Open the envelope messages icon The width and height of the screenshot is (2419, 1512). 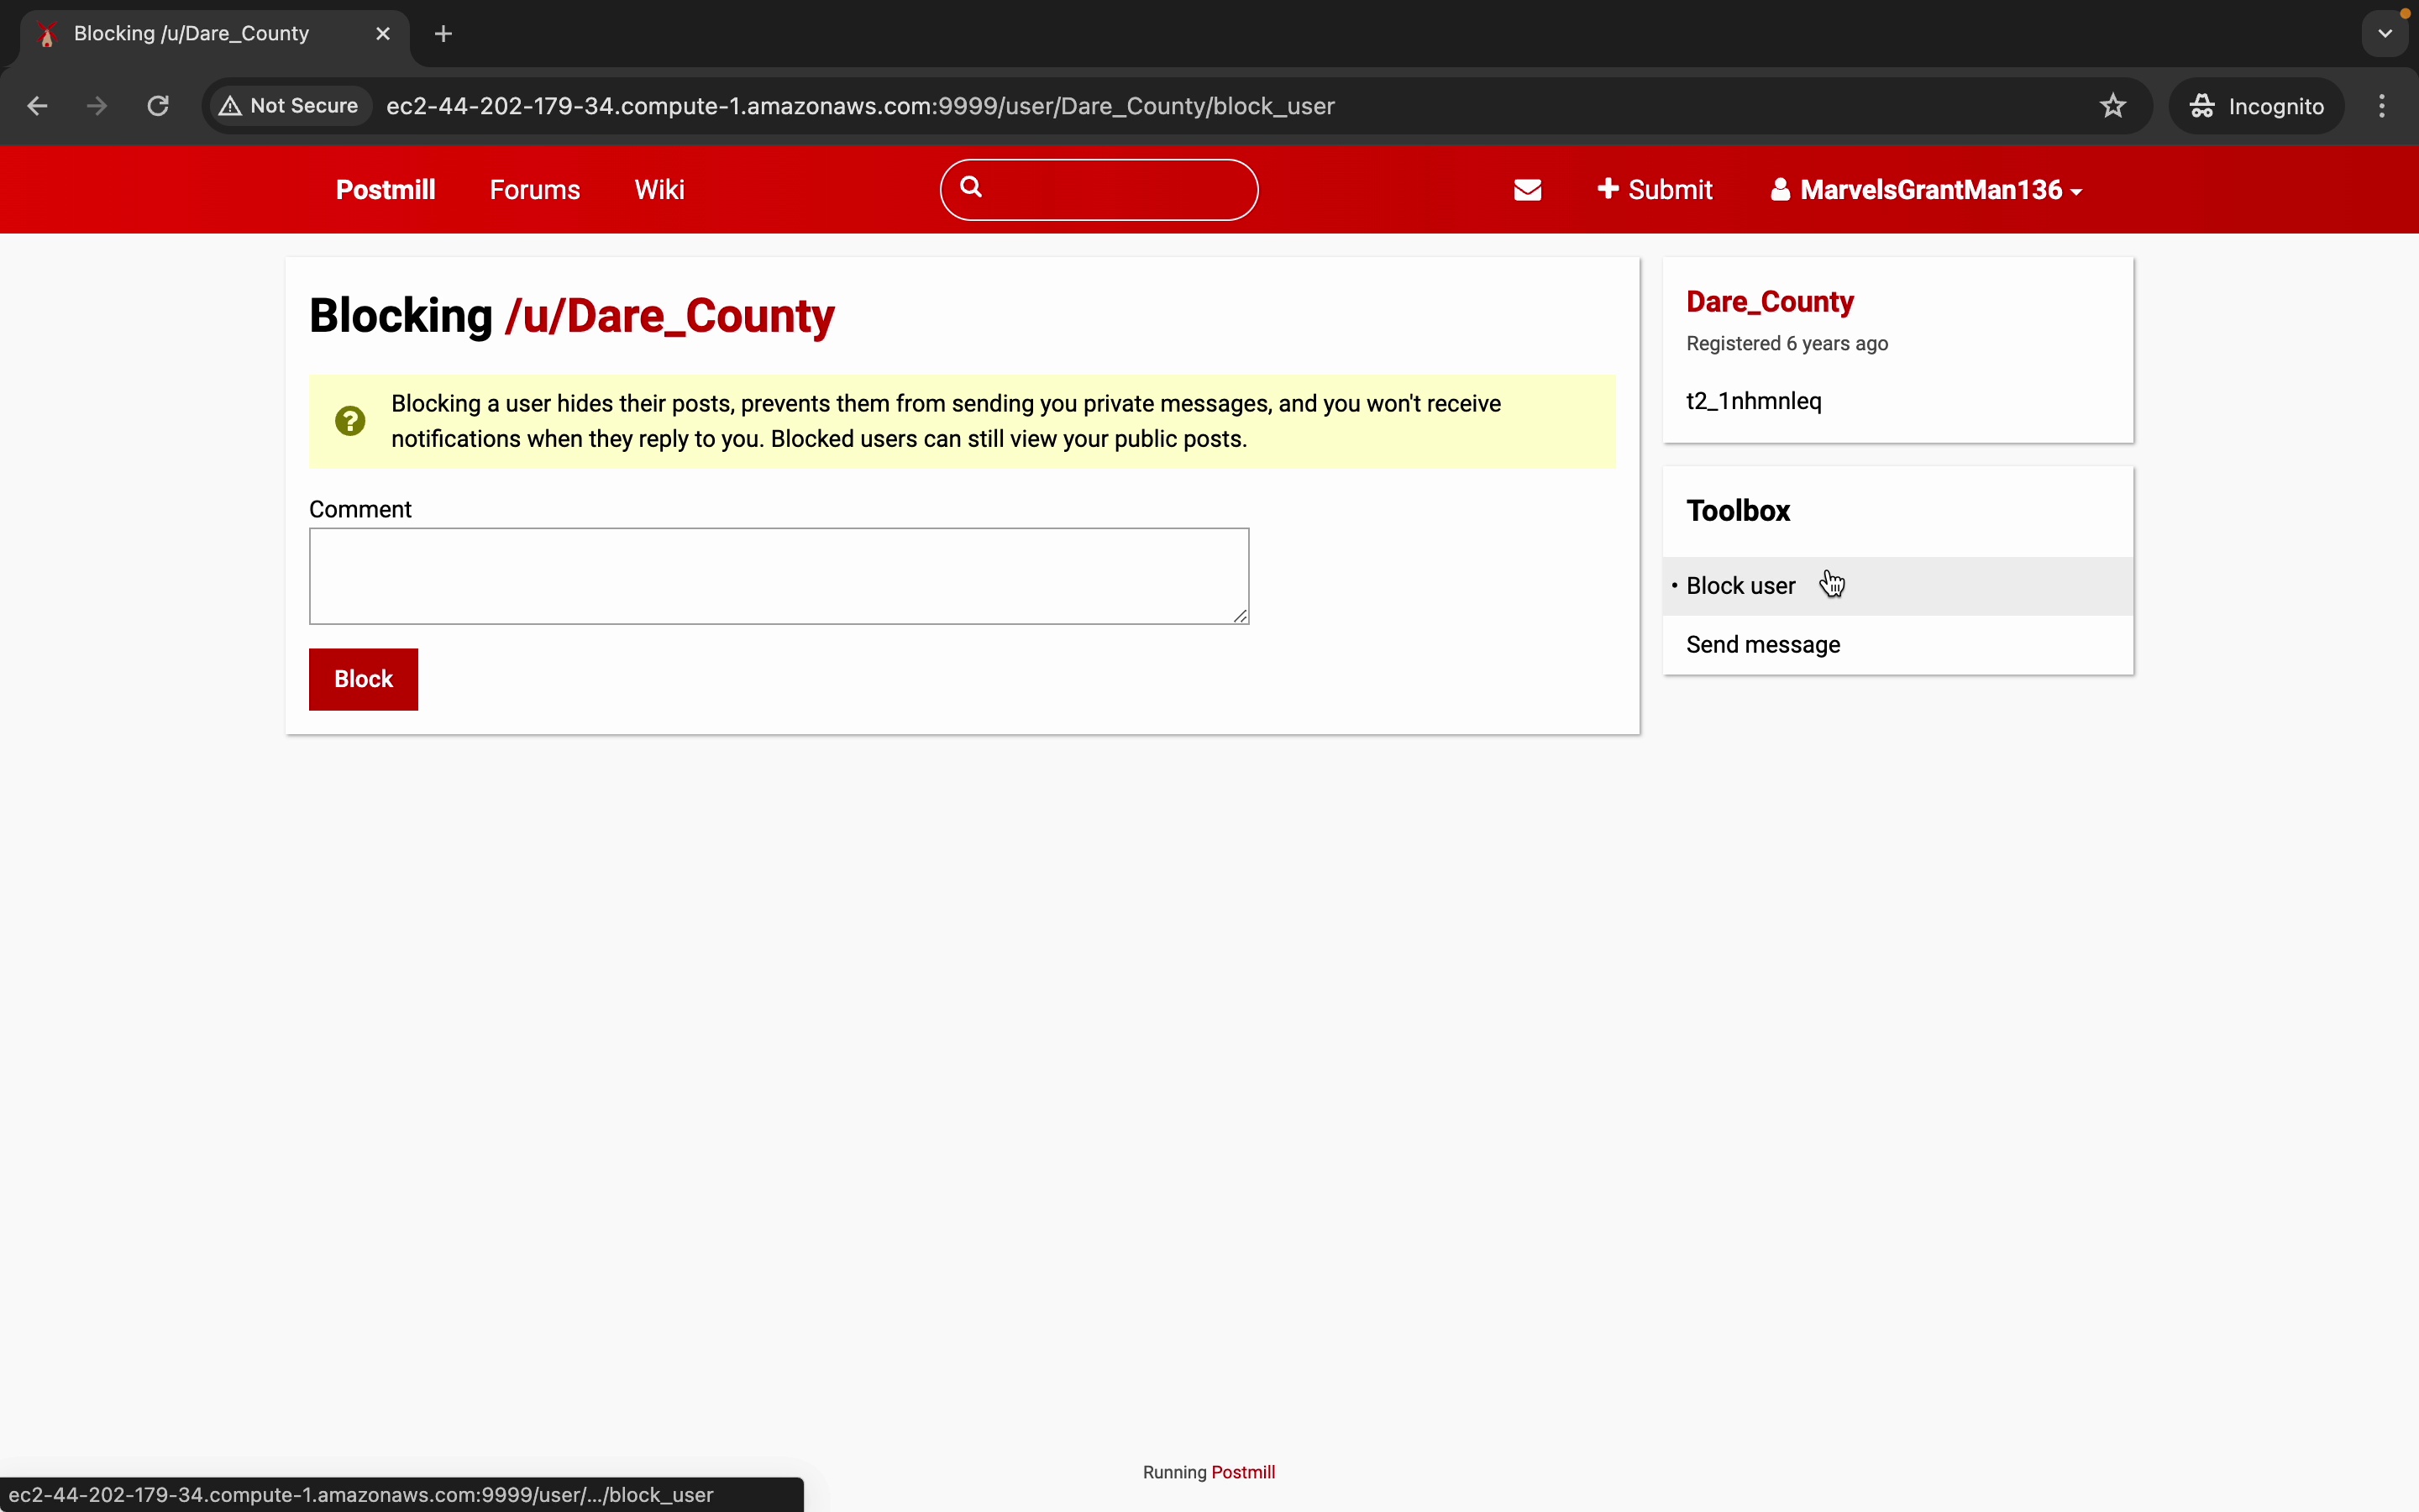(x=1527, y=190)
